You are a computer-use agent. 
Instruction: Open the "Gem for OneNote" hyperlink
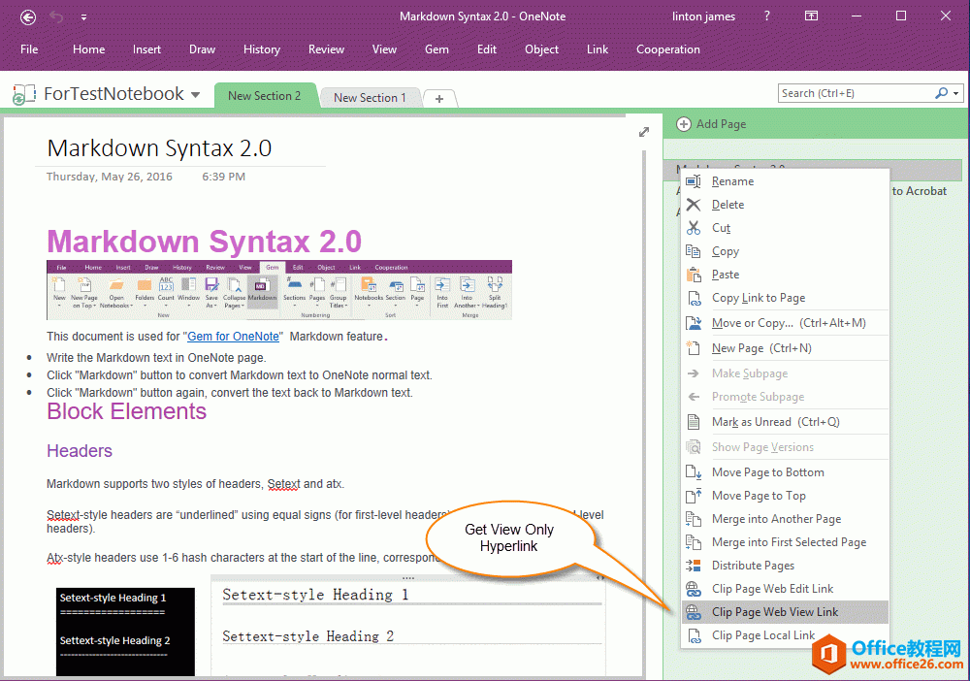(x=235, y=337)
